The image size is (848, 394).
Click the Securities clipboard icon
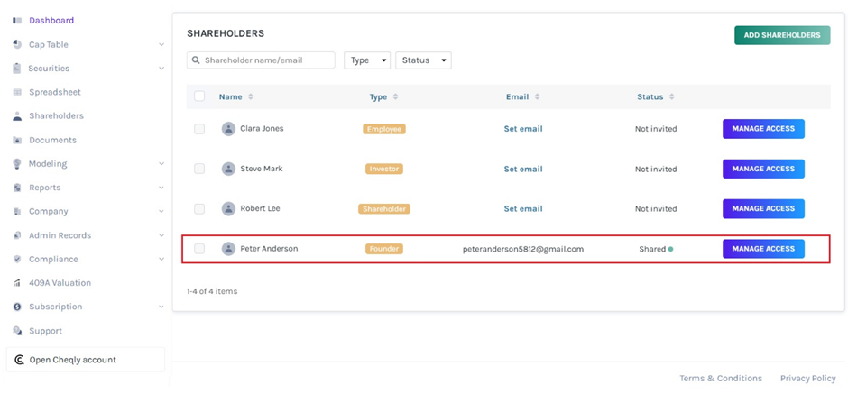pyautogui.click(x=17, y=69)
